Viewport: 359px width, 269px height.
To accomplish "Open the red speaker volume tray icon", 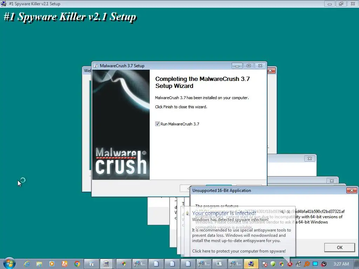I will 324,264.
